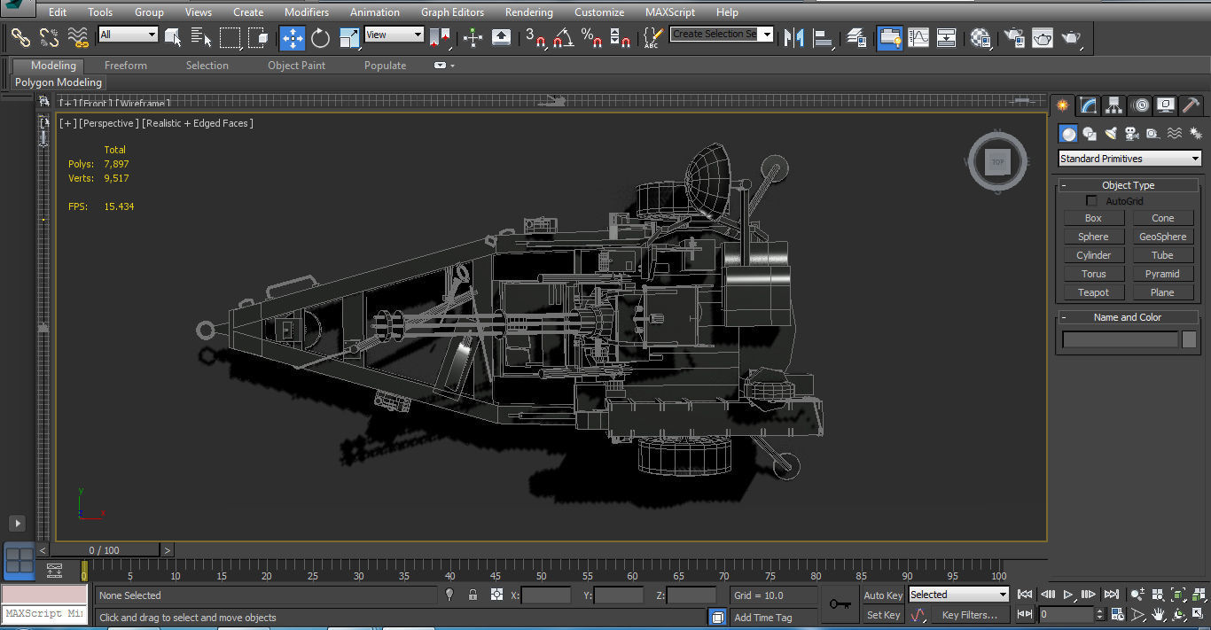Open the Material Editor icon

tap(980, 37)
